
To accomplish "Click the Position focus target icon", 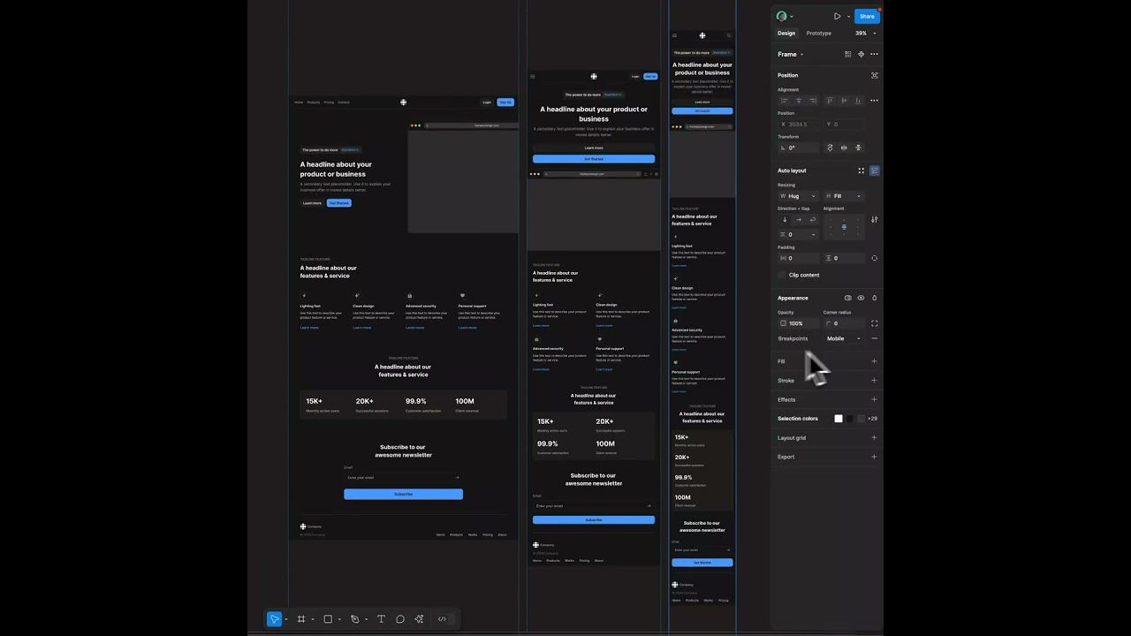I will tap(874, 75).
